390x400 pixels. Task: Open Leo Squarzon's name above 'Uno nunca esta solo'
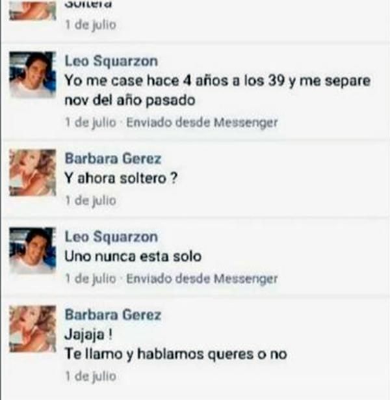[x=111, y=237]
